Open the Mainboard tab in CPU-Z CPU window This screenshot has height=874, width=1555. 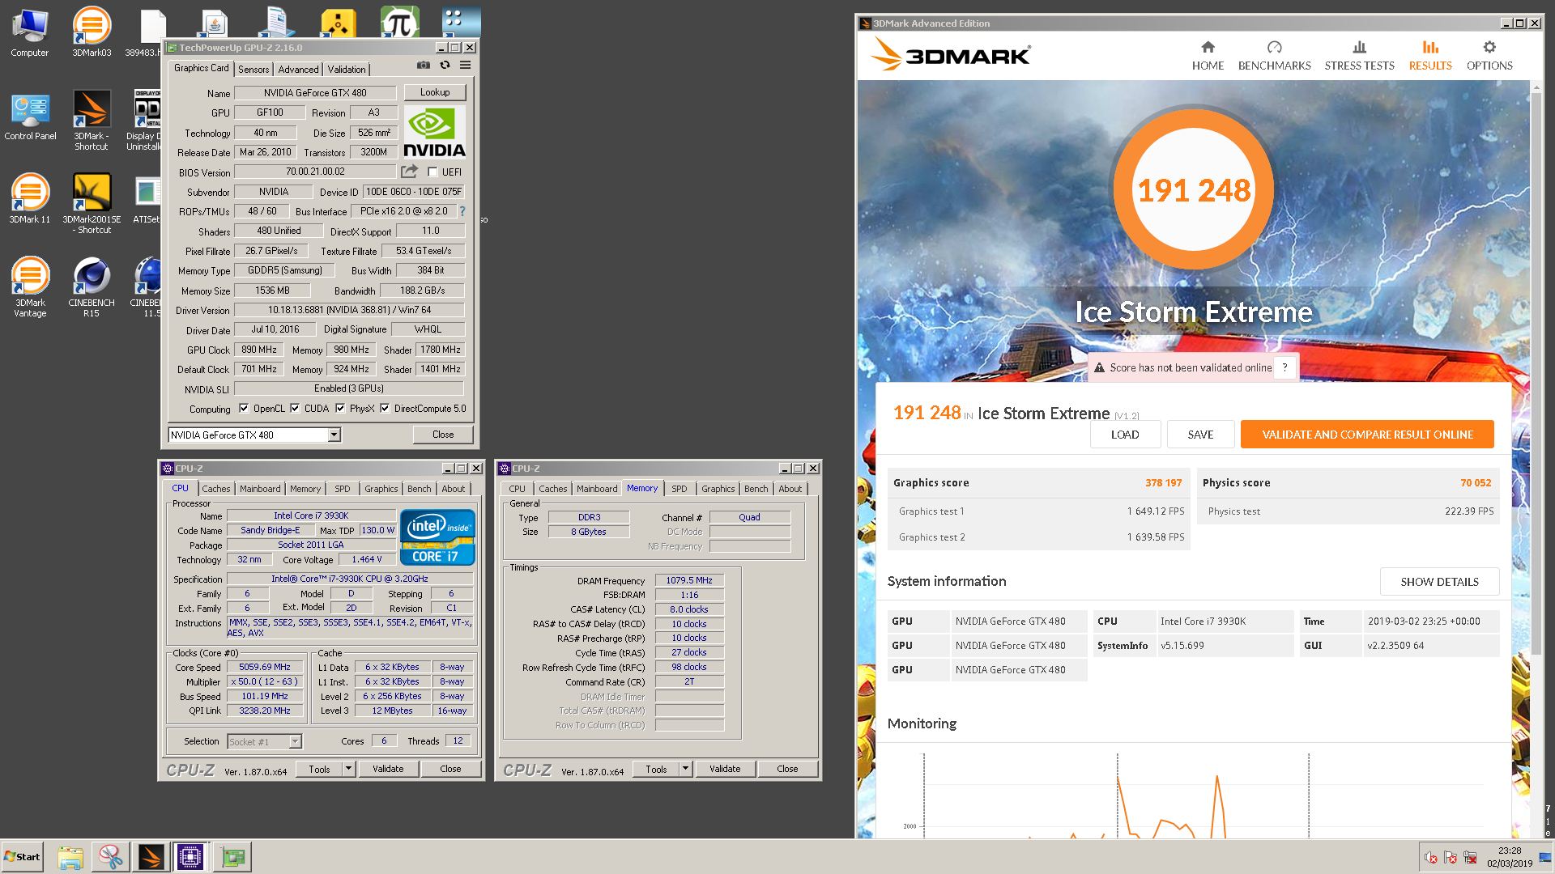(260, 489)
